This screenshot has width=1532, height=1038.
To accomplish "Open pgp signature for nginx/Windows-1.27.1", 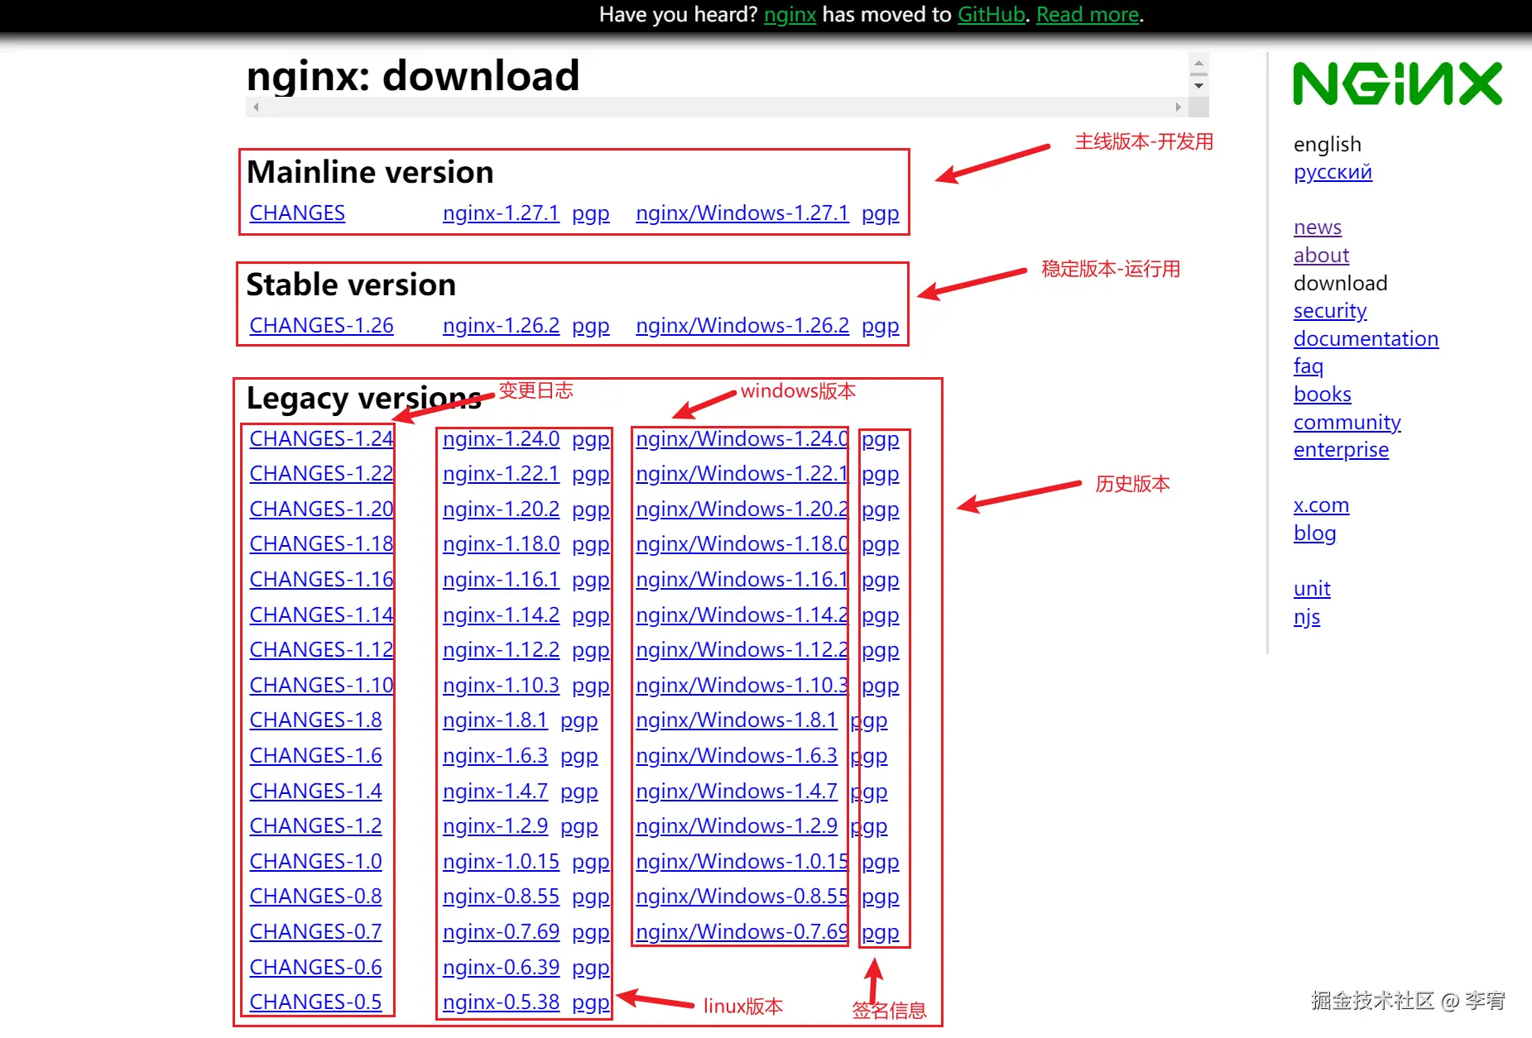I will coord(881,213).
